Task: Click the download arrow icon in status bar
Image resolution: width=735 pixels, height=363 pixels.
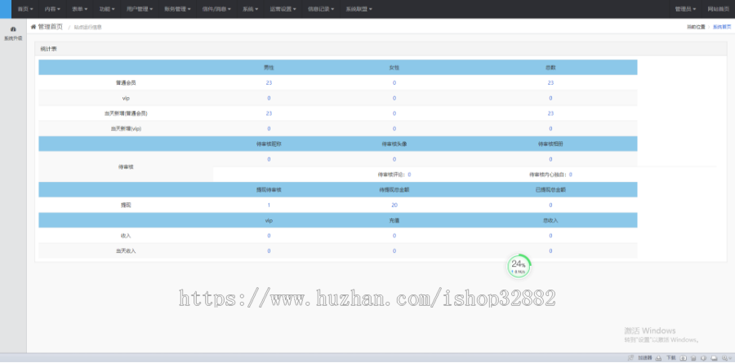Action: (658, 358)
